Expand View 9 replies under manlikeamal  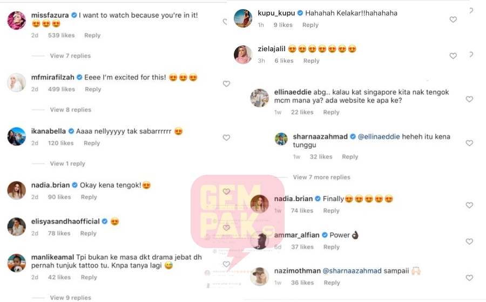coord(71,297)
